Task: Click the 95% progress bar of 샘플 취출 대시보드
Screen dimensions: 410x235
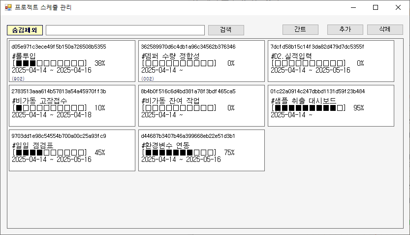Action: click(x=309, y=108)
